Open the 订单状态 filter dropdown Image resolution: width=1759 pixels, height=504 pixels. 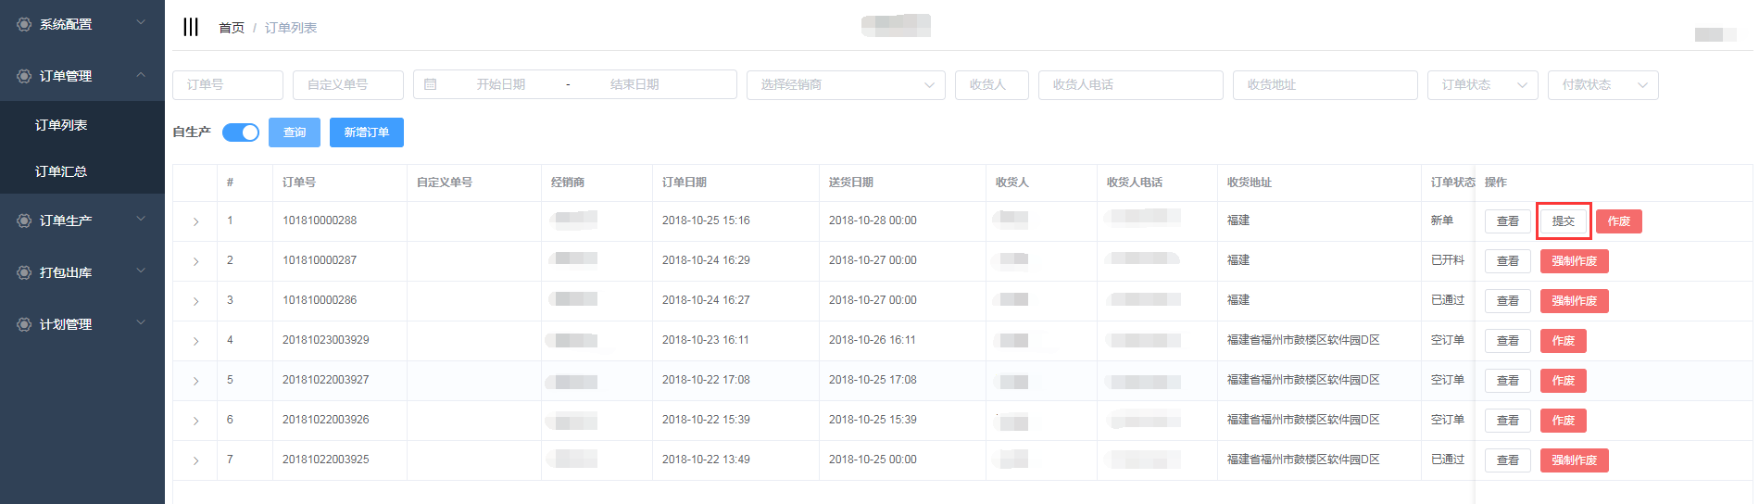(x=1482, y=84)
